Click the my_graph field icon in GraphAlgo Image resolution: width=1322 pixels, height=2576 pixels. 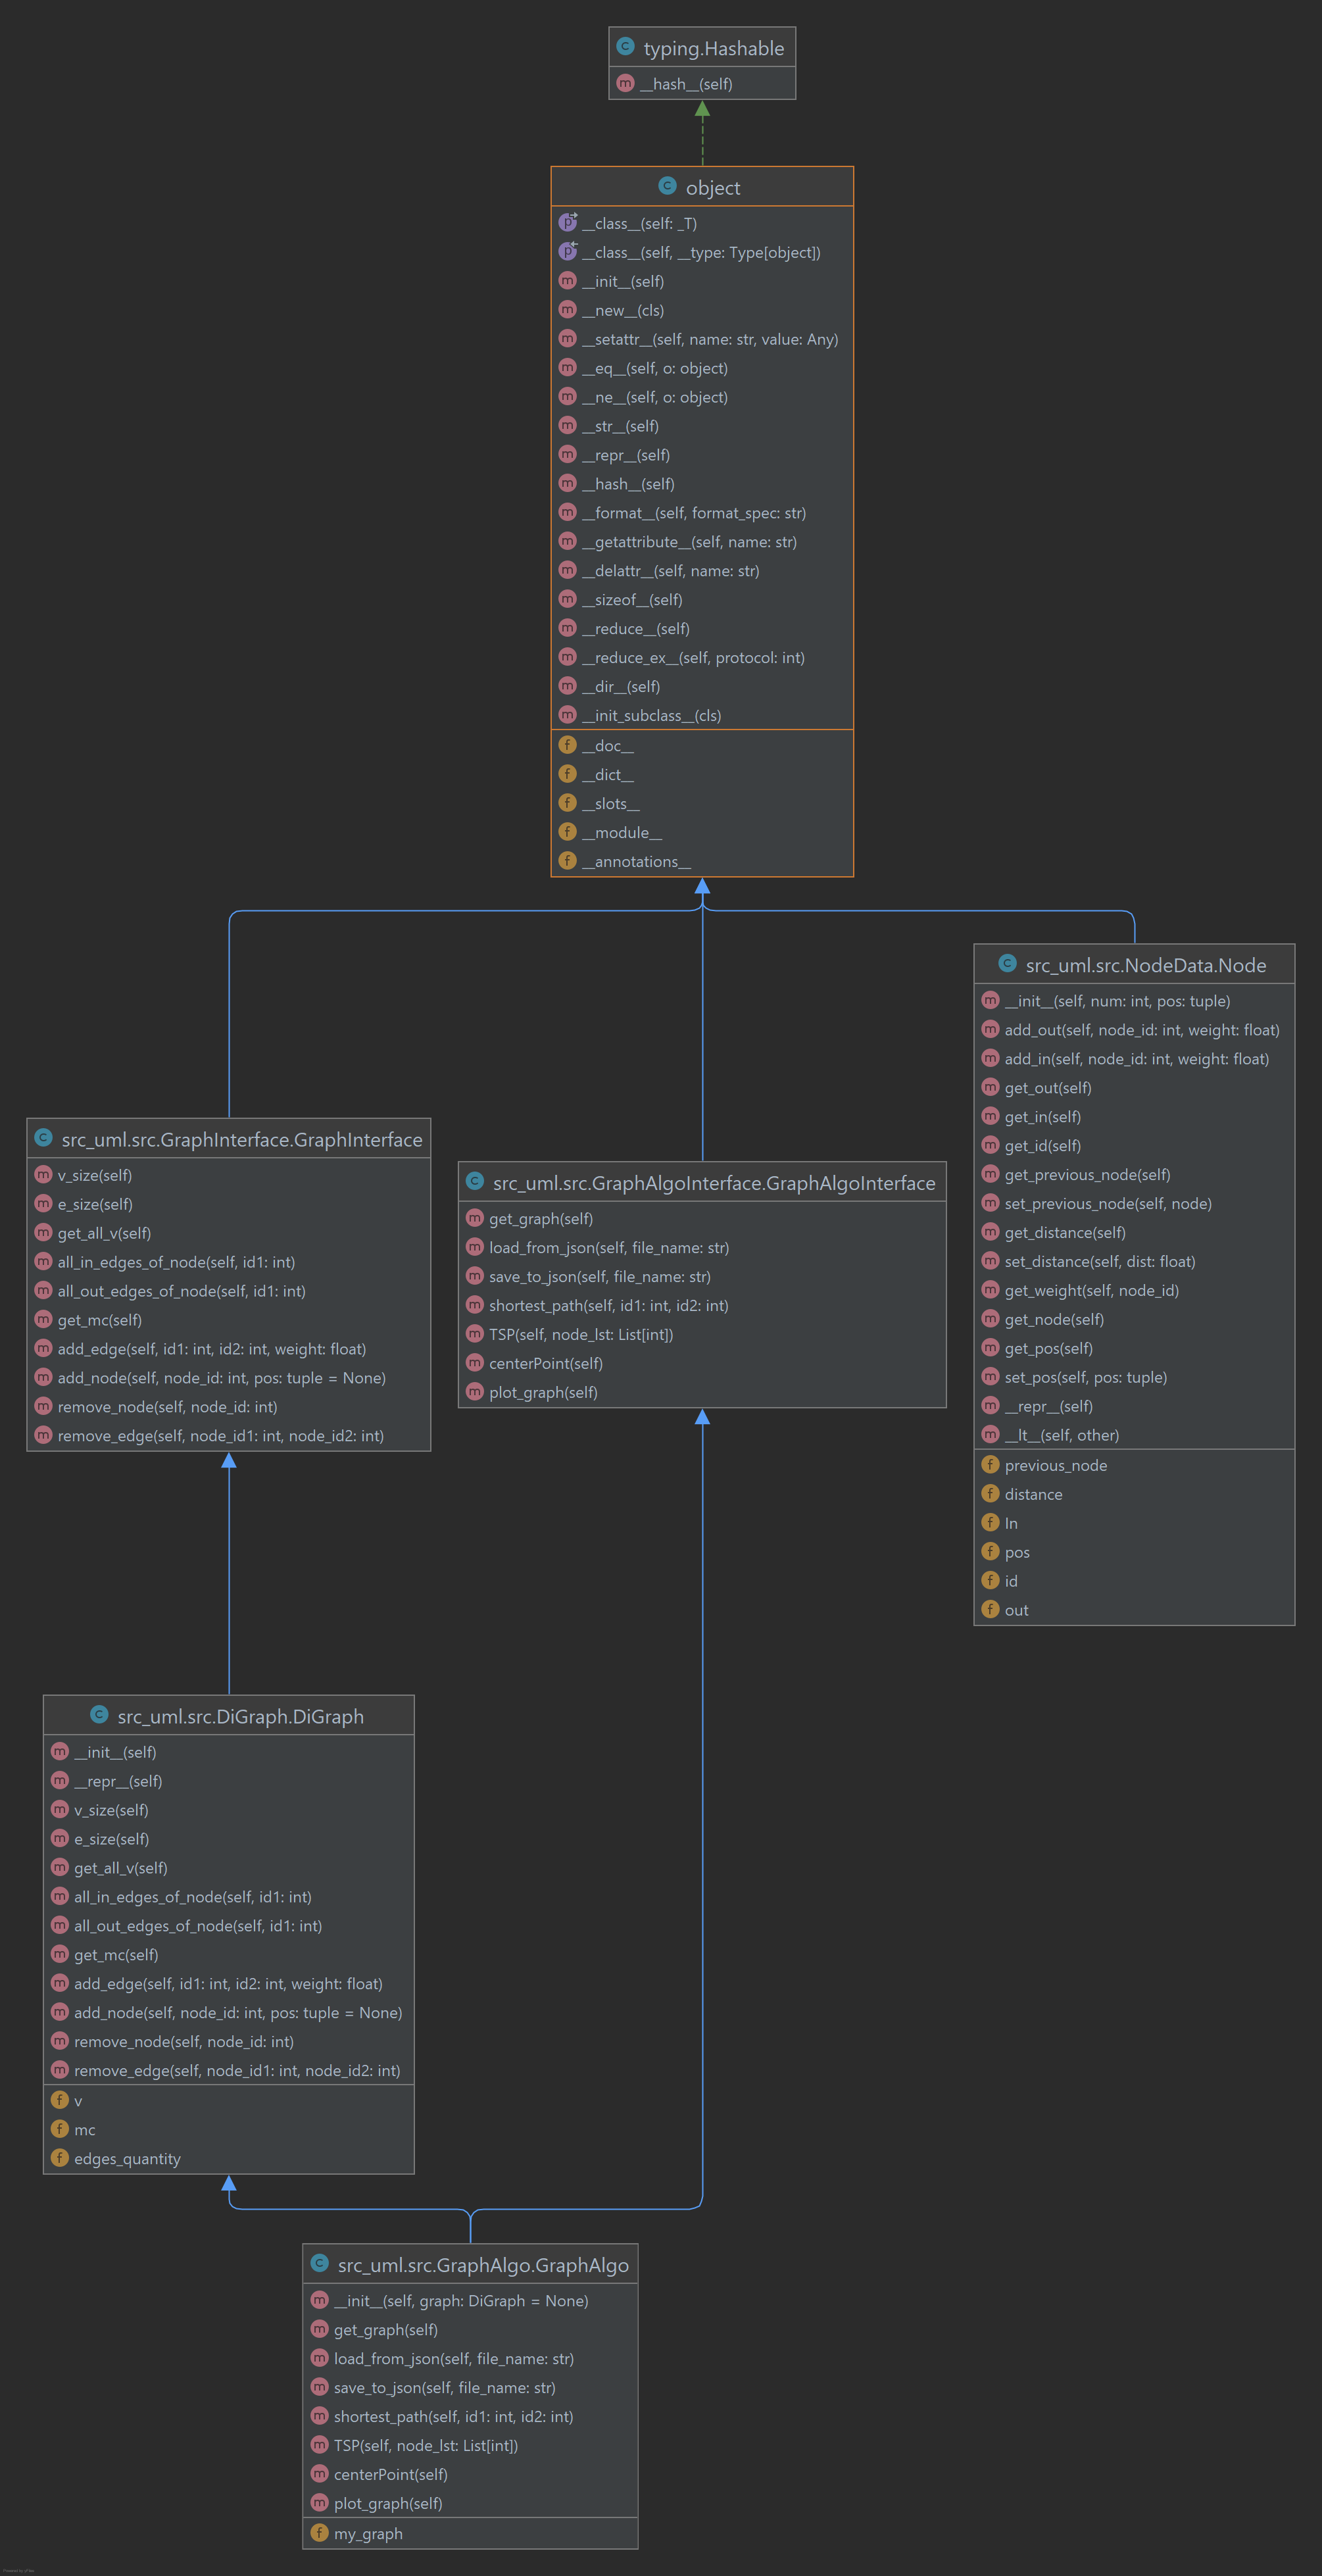(320, 2532)
